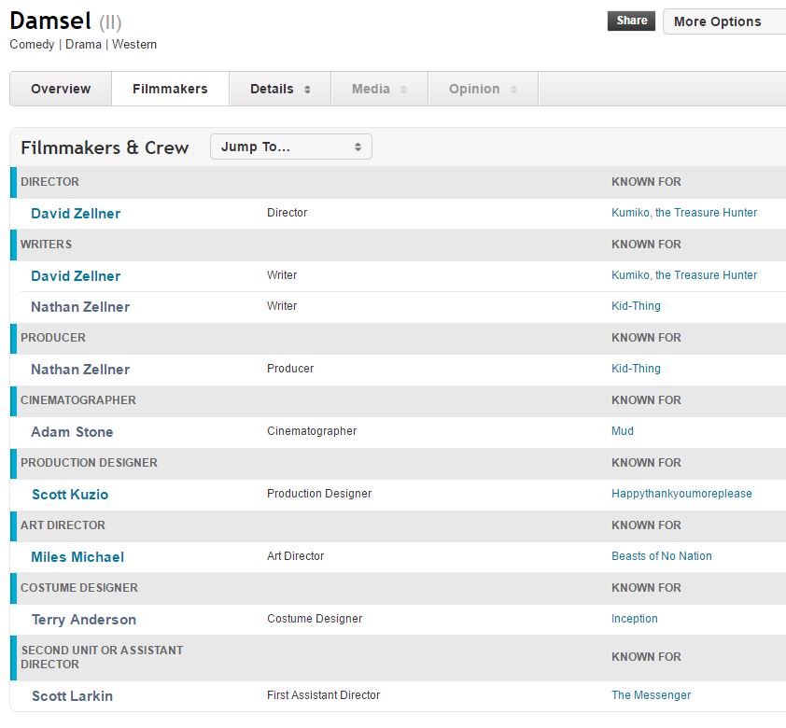View writer Nathan Zellner's page
This screenshot has width=786, height=728.
click(x=79, y=306)
